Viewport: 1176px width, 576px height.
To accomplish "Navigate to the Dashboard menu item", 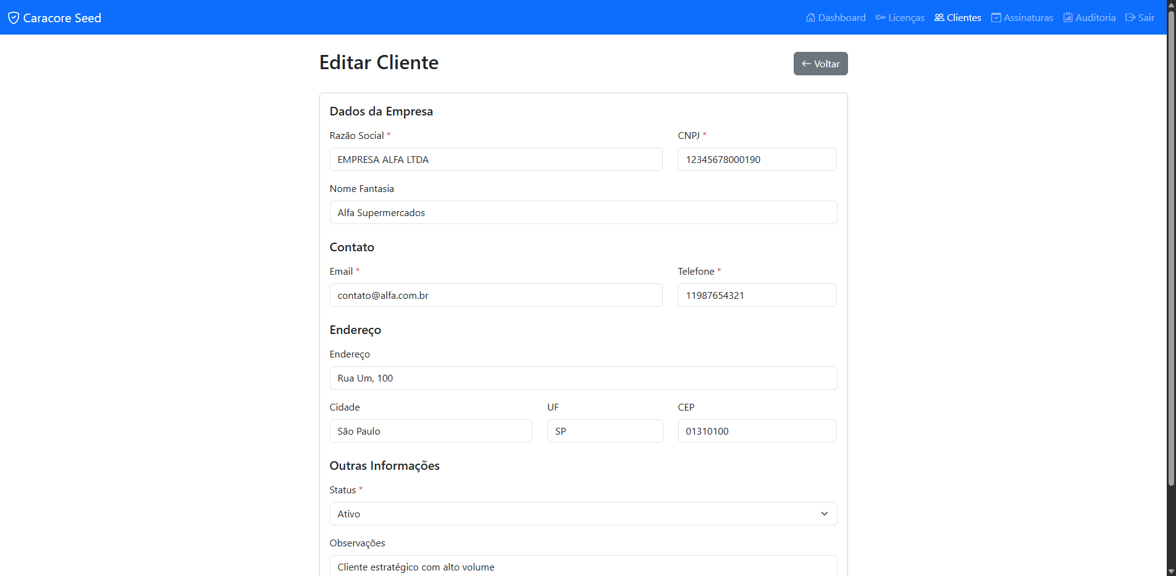I will tap(841, 17).
